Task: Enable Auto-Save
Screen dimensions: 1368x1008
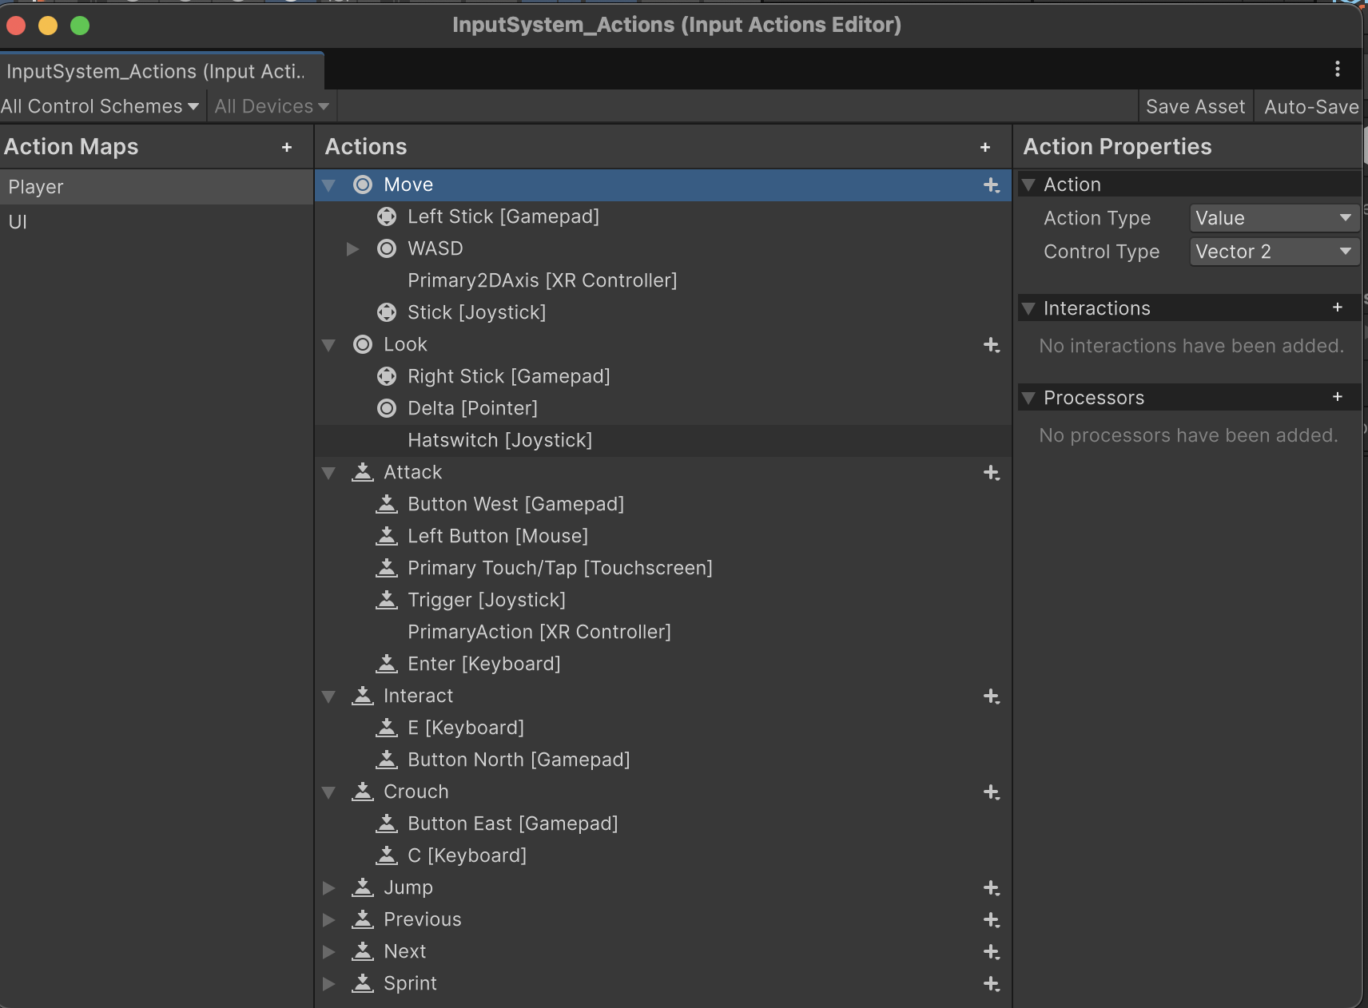Action: point(1309,105)
